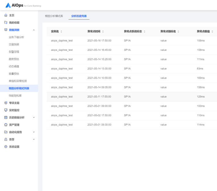Viewport: 217px width, 191px height.
Task: Click the 129ms value cell
Action: pos(201,97)
